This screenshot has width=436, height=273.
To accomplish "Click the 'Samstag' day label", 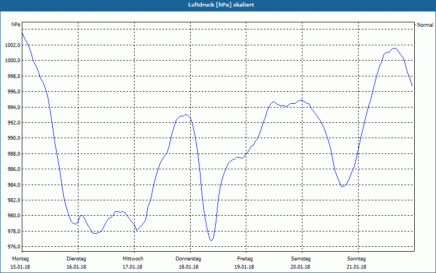I will coord(301,259).
